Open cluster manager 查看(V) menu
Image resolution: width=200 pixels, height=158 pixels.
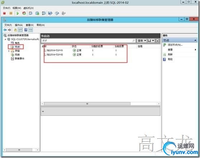(x=30, y=25)
